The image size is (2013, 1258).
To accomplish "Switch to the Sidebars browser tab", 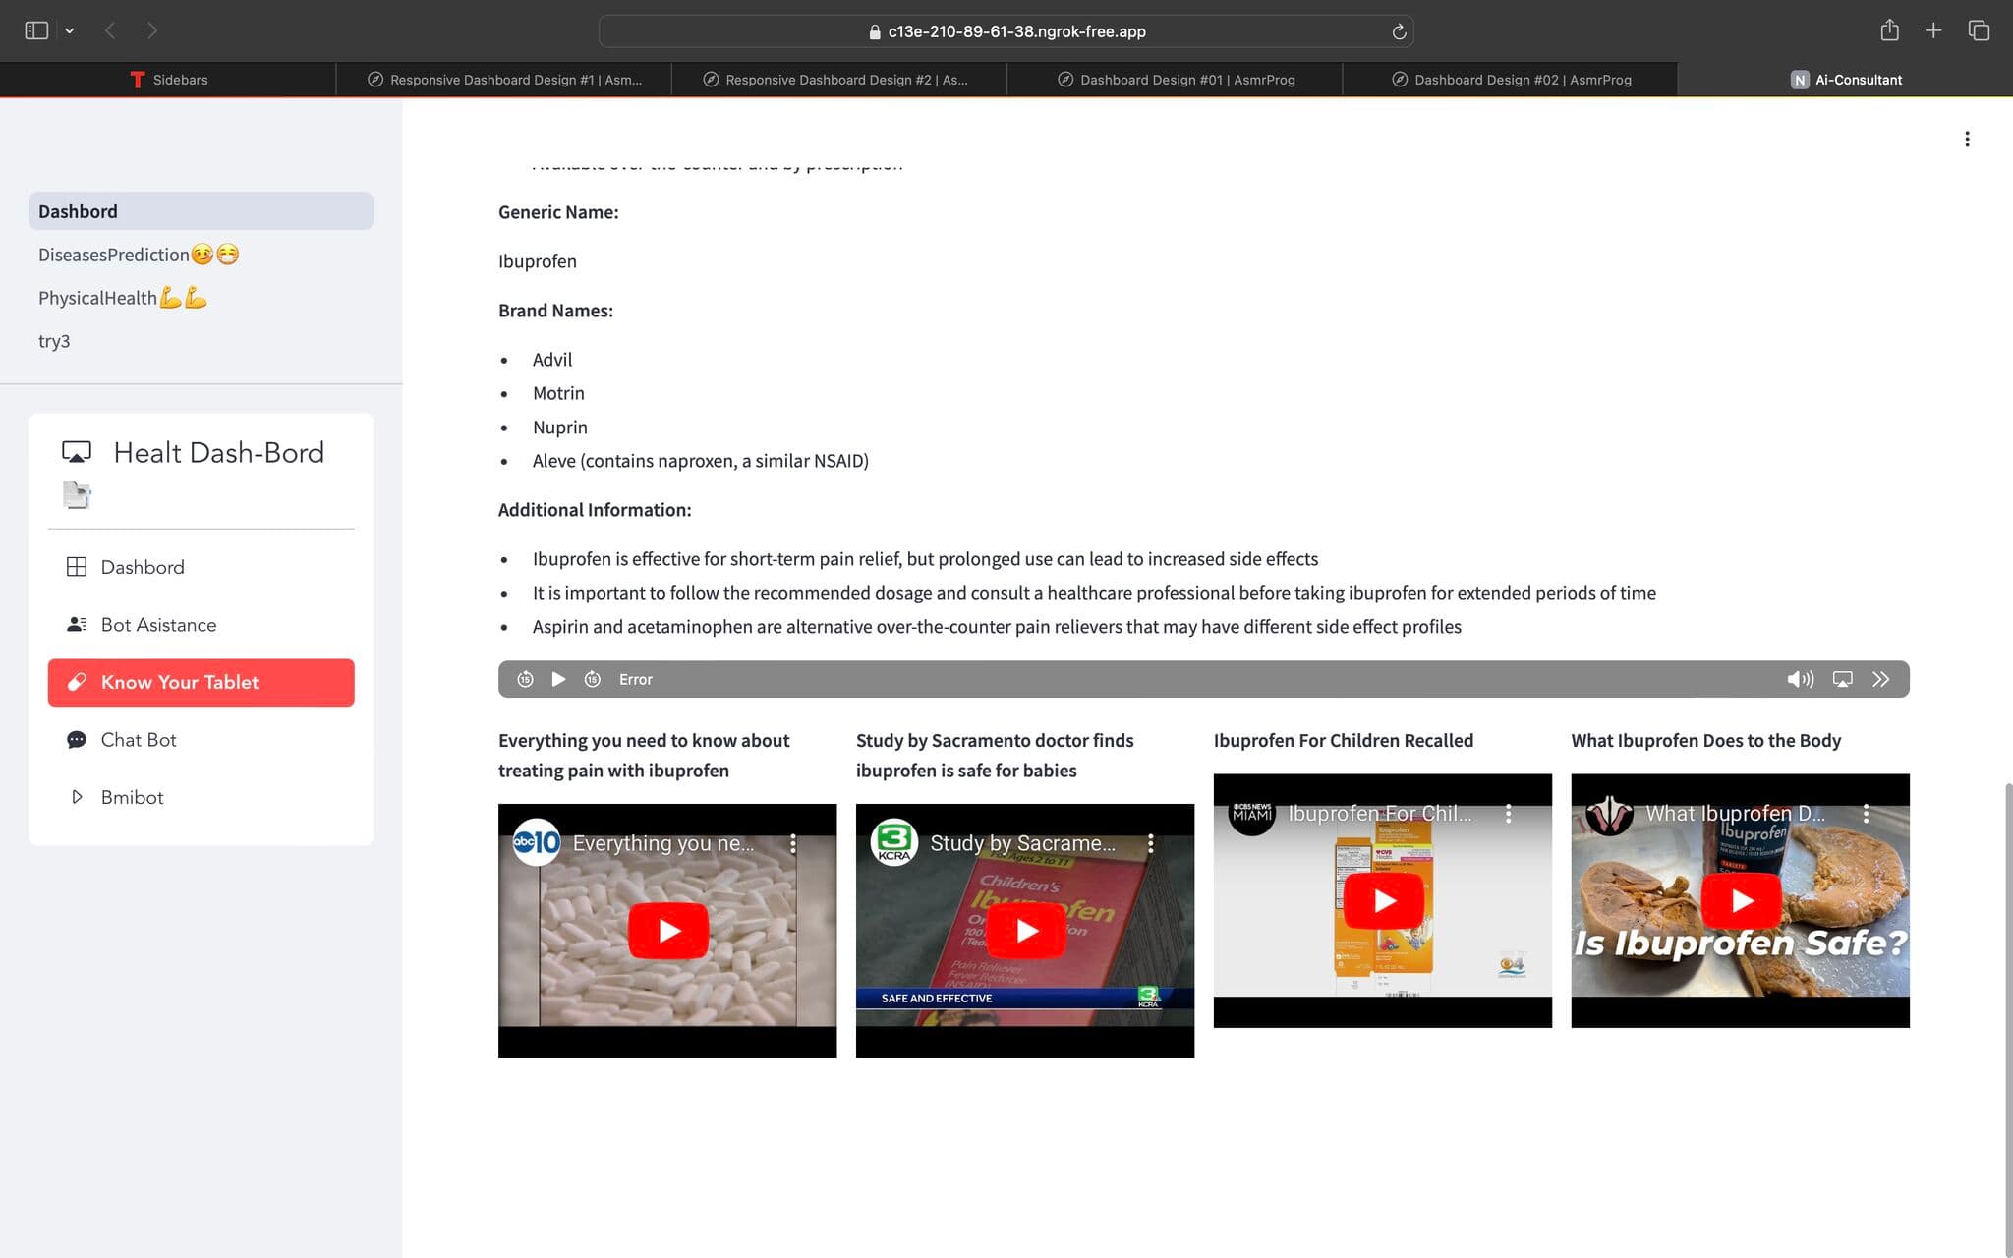I will pyautogui.click(x=168, y=80).
